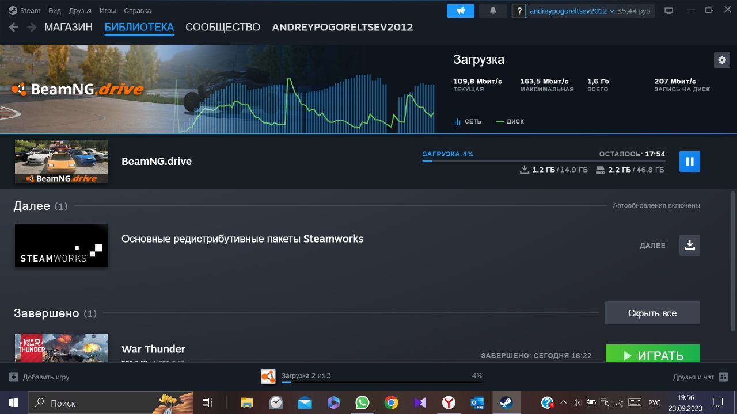Click the ДАЛЕЕ label in the Steamworks row
Viewport: 737px width, 414px height.
click(652, 246)
